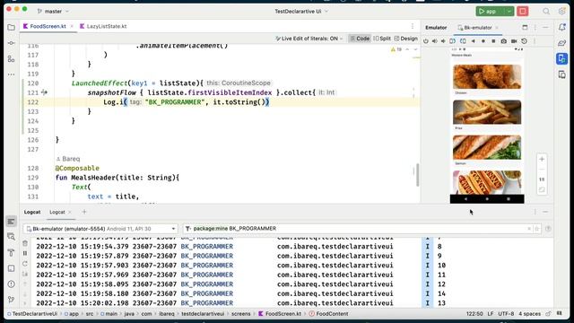The image size is (574, 323).
Task: Open the master branch dropdown
Action: click(x=53, y=12)
